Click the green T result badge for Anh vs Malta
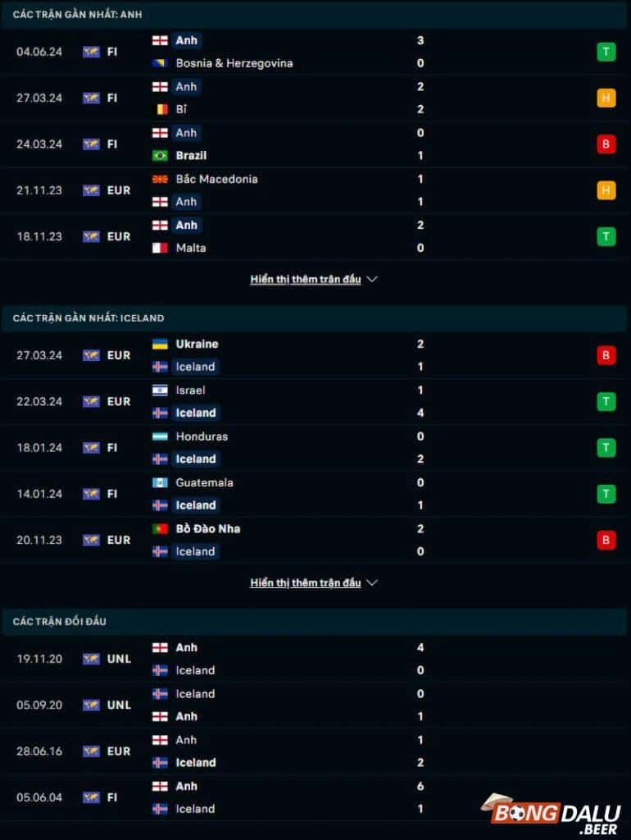Image resolution: width=631 pixels, height=840 pixels. (606, 235)
